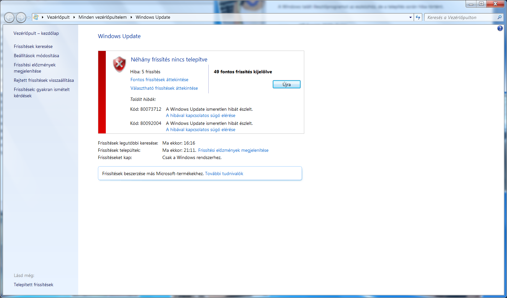
Task: Click Csak a Windows rendszerhez. text
Action: point(192,157)
